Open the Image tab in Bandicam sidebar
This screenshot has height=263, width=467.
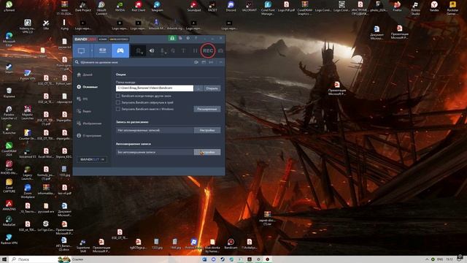click(89, 123)
